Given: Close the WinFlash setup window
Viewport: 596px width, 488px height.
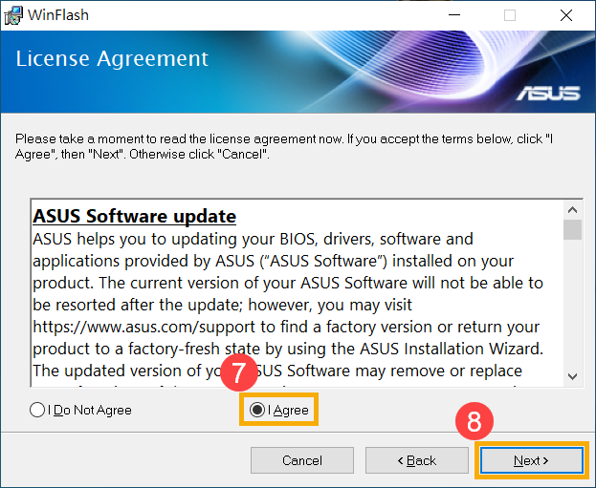Looking at the screenshot, I should pyautogui.click(x=566, y=15).
